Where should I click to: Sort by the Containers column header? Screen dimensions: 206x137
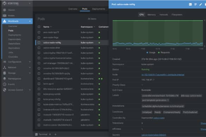click(x=104, y=27)
